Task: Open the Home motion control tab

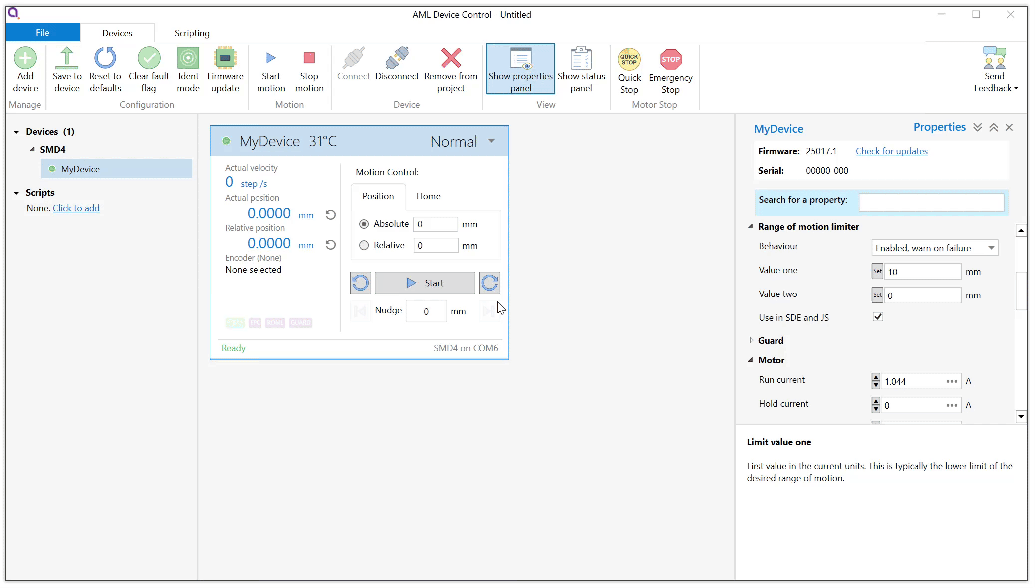Action: click(x=428, y=196)
